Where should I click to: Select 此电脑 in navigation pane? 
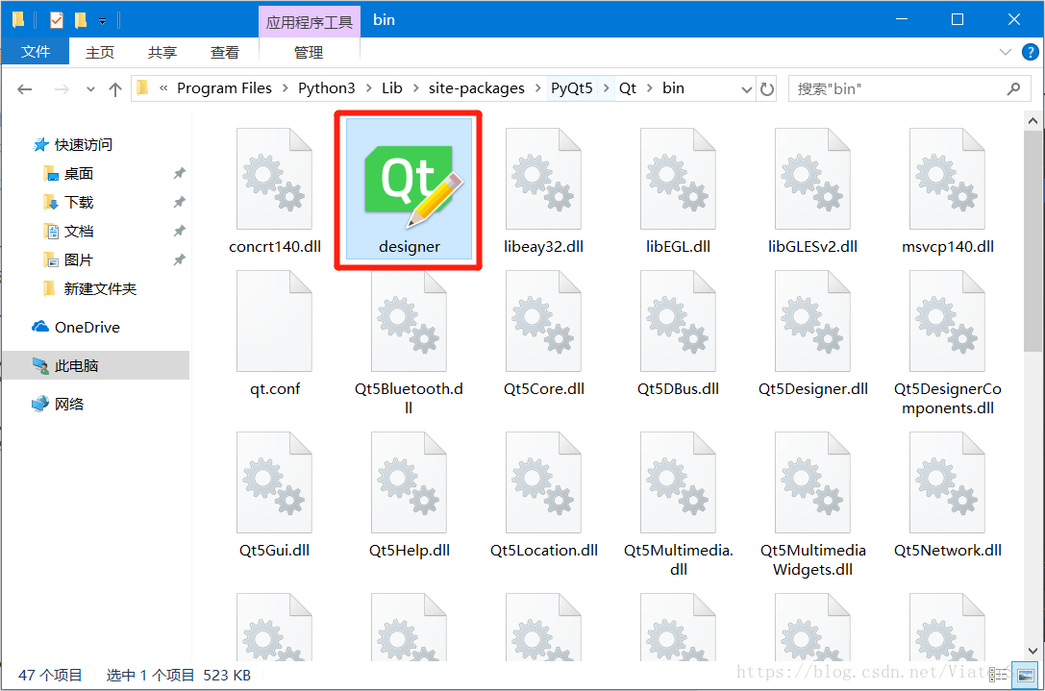96,365
